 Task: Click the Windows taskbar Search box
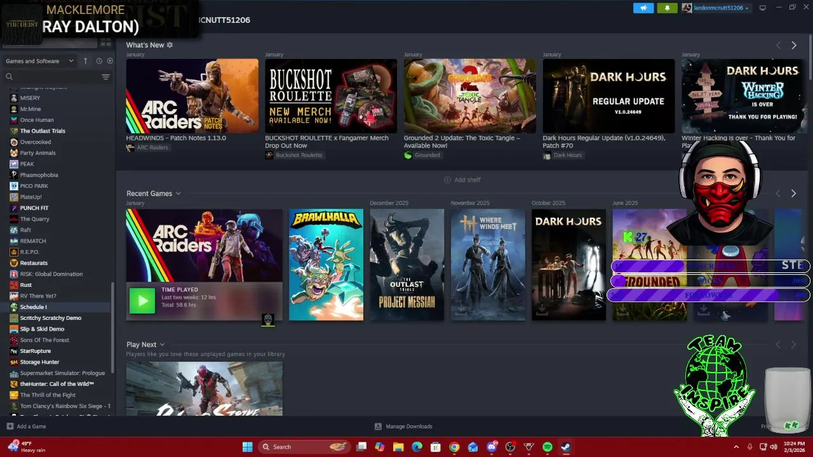click(x=305, y=447)
